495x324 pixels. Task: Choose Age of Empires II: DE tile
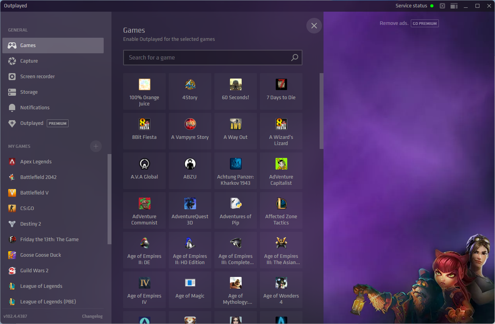144,250
